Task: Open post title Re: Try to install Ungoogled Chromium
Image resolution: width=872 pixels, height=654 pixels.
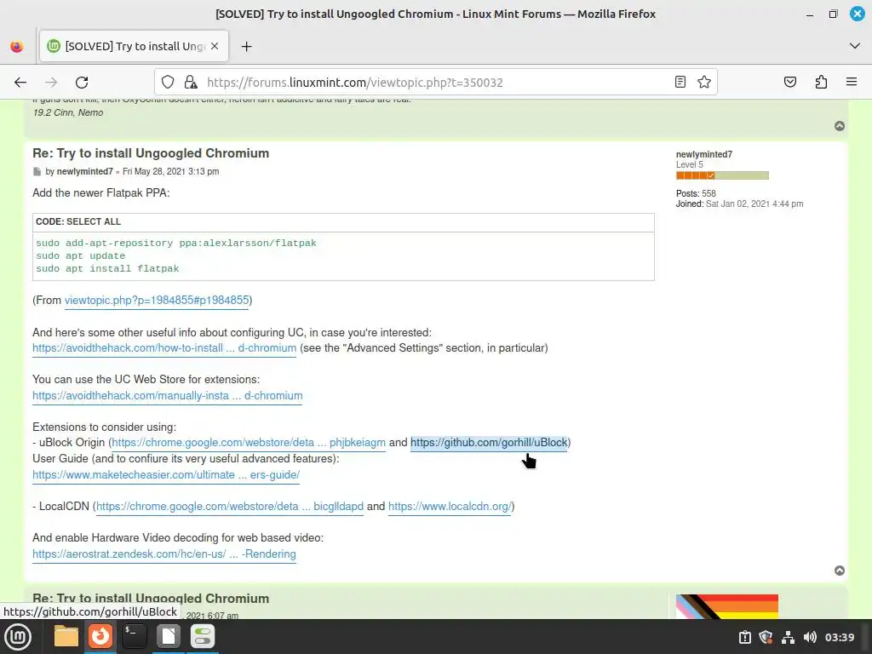Action: 151,153
